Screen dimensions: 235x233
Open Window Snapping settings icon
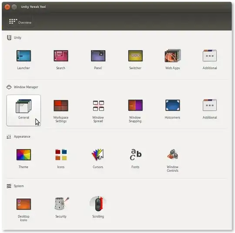135,105
